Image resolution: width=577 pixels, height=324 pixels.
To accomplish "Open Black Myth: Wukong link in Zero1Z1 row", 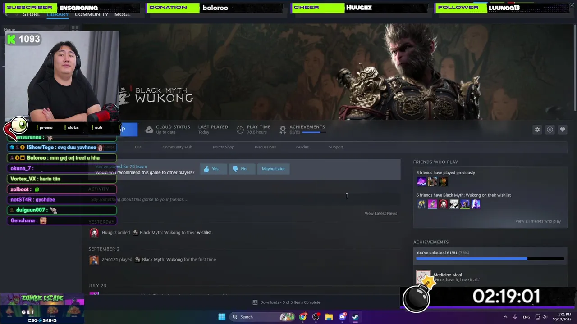I will 162,260.
